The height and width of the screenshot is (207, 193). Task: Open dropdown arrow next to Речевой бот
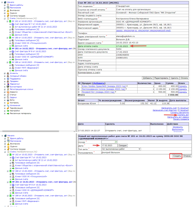point(115,92)
